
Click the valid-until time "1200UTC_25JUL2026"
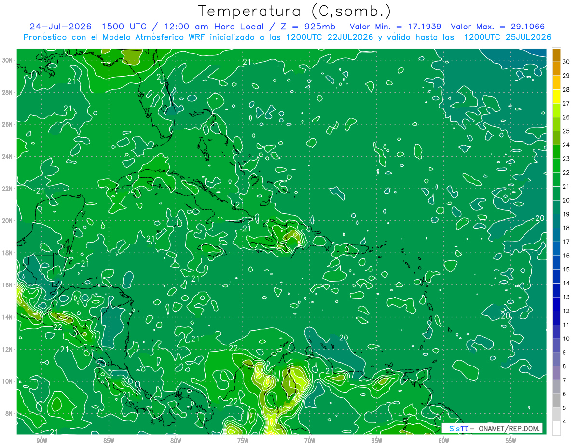point(508,37)
